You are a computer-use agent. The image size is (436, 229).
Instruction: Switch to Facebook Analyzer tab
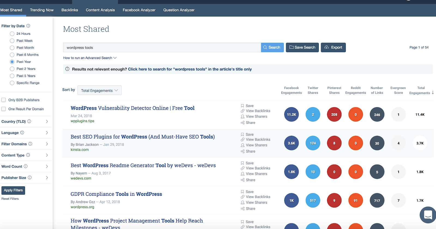point(139,10)
